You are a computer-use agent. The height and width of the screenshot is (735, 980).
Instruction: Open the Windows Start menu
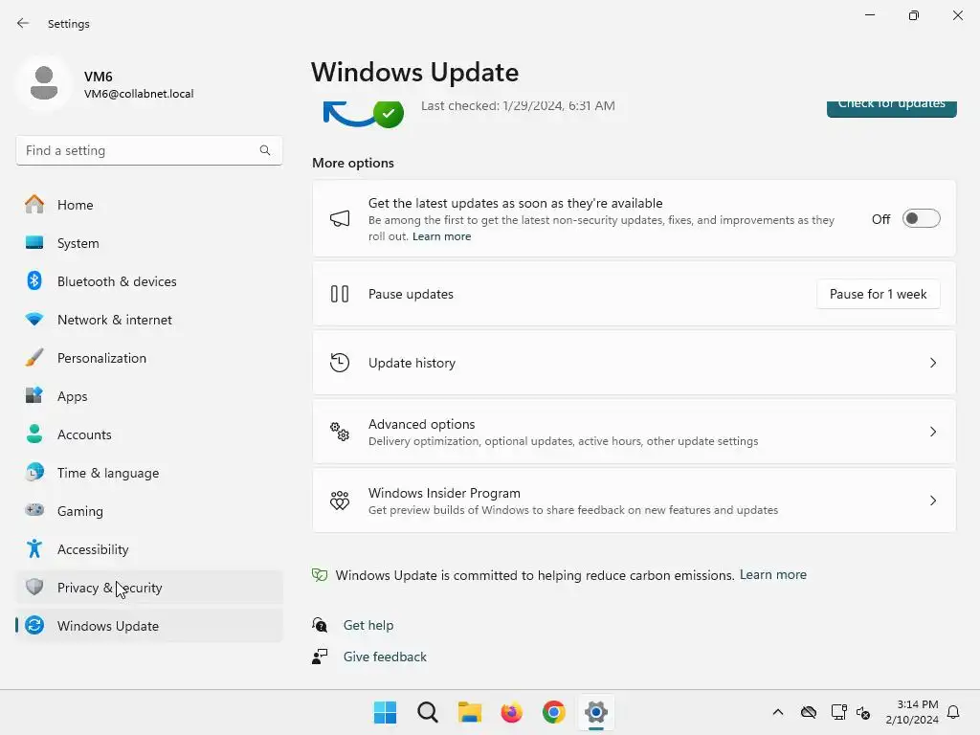385,712
